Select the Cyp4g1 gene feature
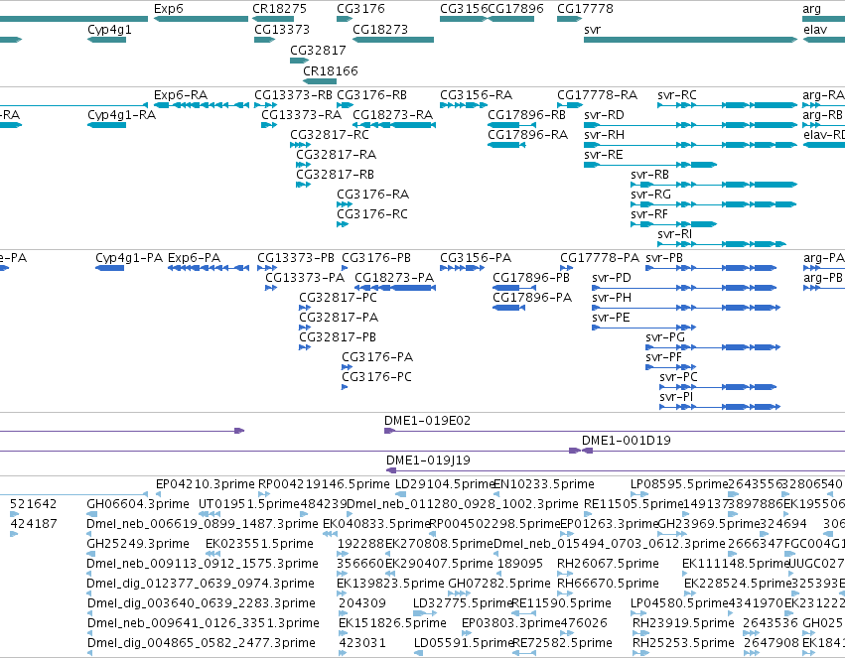Viewport: 845px width, 658px height. pos(106,40)
